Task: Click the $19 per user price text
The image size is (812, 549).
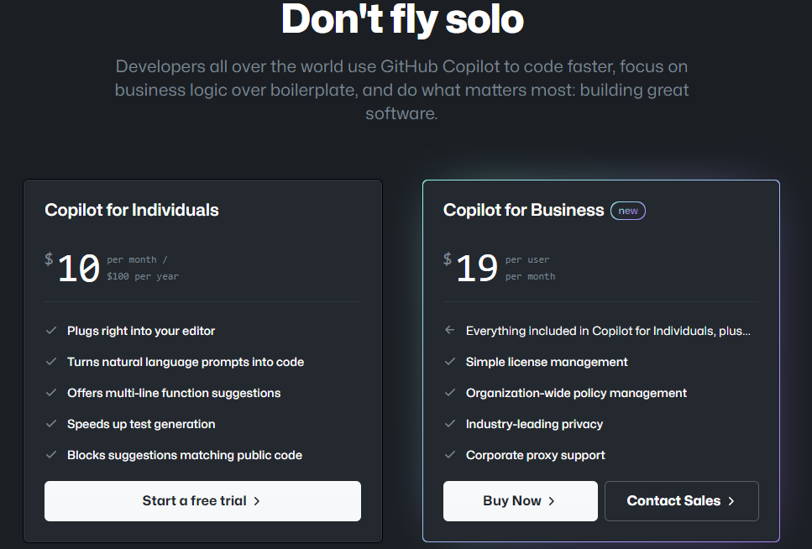Action: (x=477, y=268)
